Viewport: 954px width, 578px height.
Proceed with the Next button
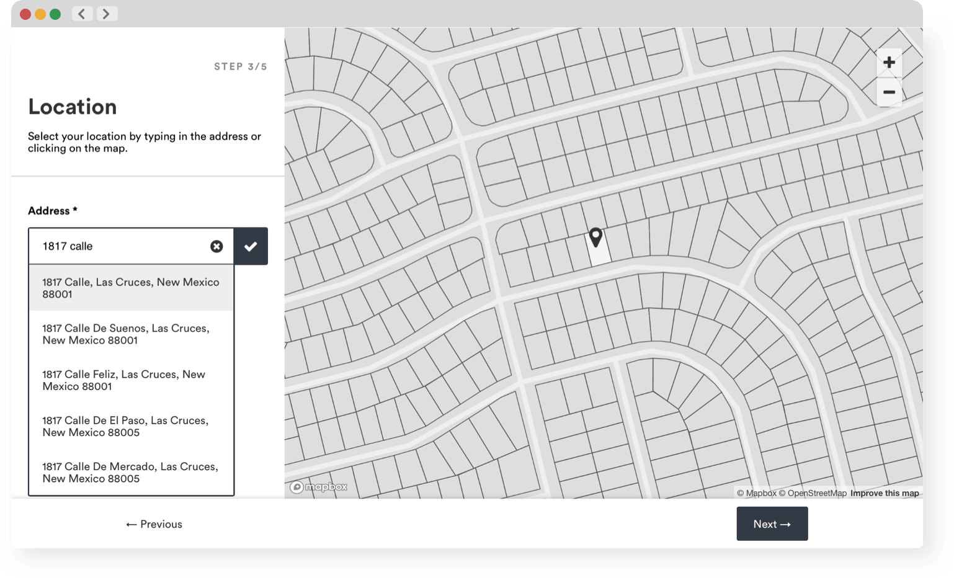tap(772, 524)
